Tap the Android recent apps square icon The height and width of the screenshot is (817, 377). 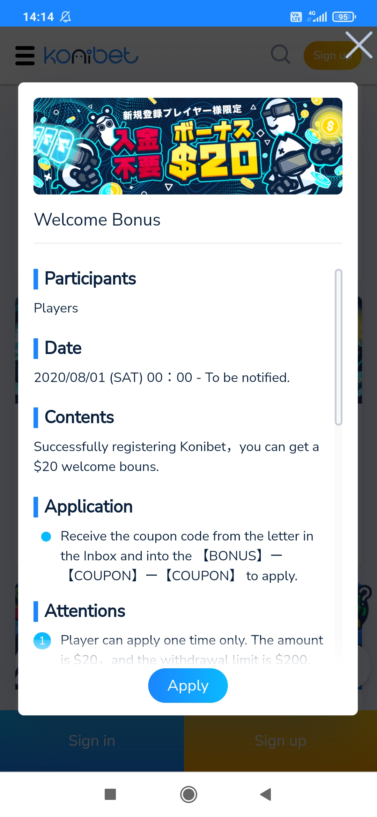(110, 794)
